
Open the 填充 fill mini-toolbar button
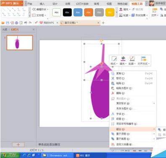pos(123,61)
